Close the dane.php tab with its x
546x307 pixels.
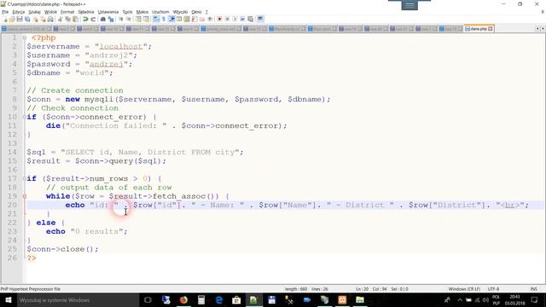[x=491, y=29]
